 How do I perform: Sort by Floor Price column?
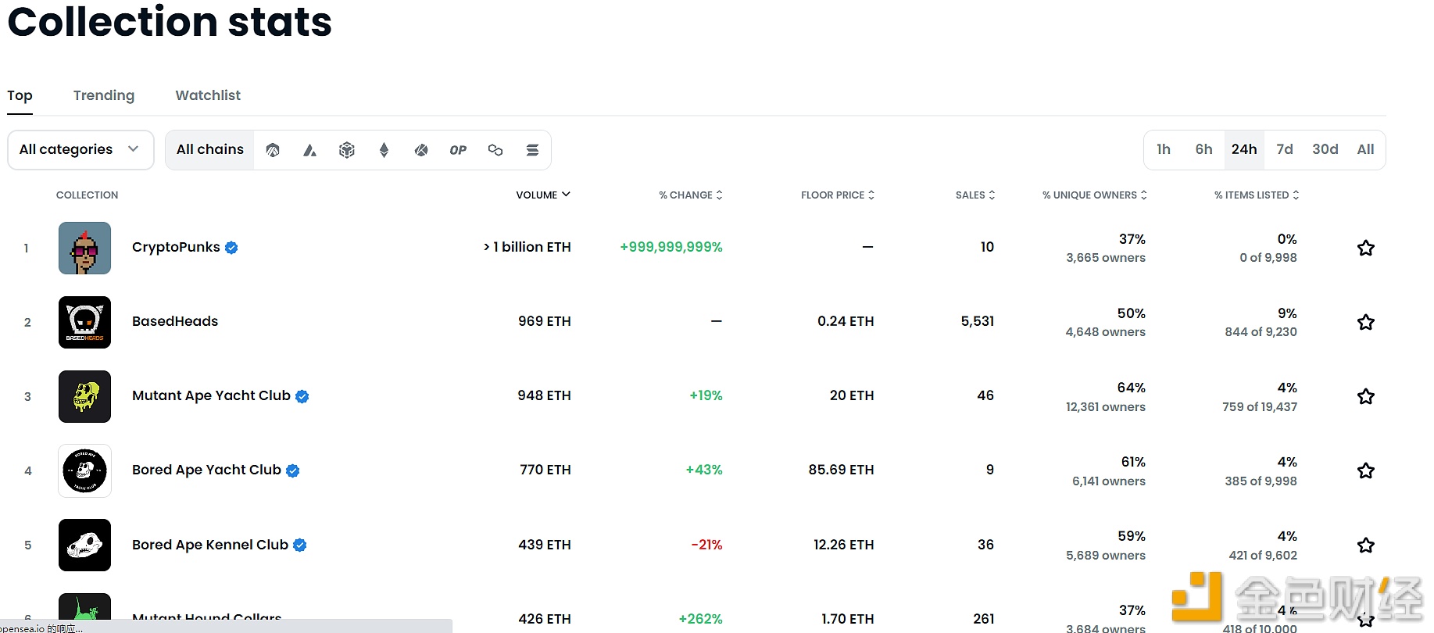(838, 195)
